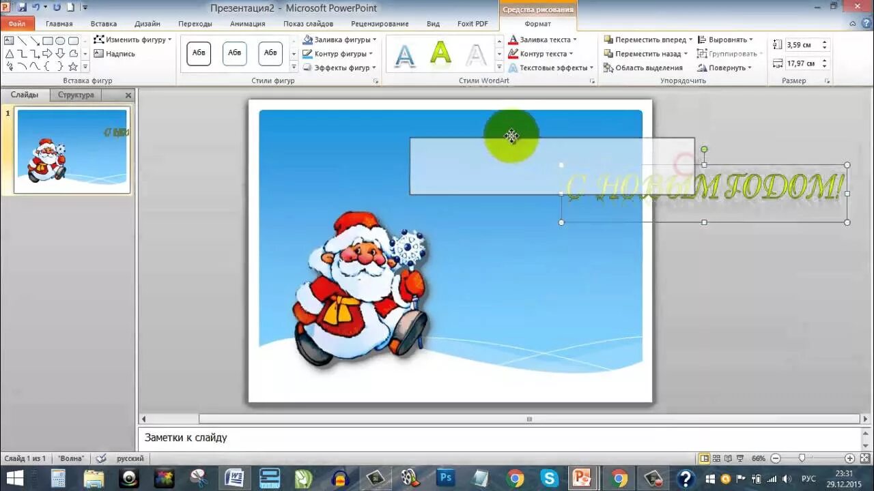Open the Переходы ribbon tab

[x=195, y=24]
